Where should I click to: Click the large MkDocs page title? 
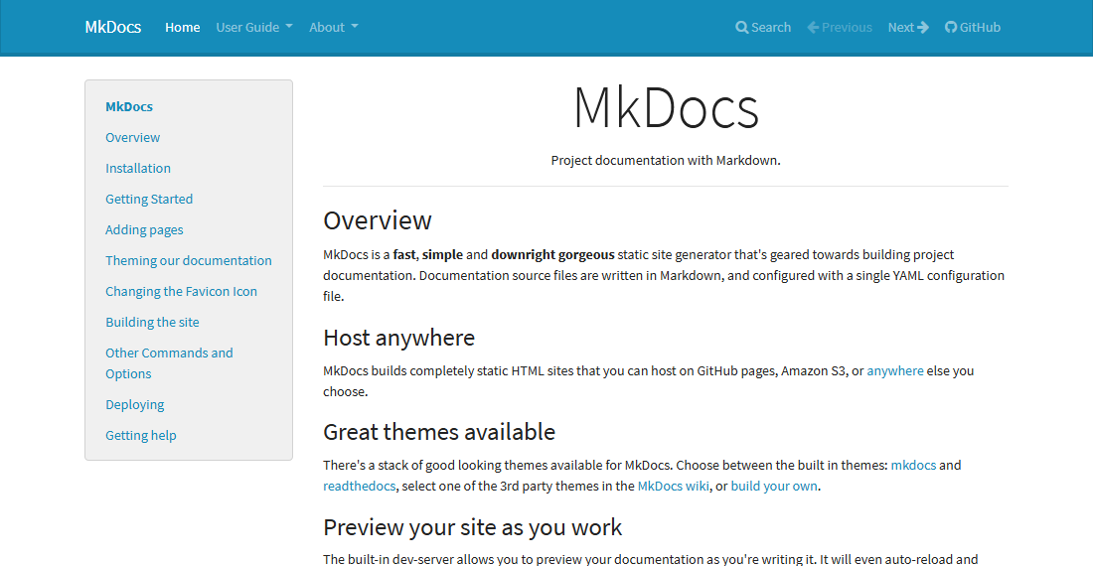tap(666, 108)
